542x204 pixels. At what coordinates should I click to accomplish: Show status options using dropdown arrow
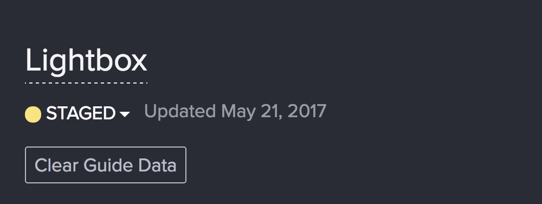(x=125, y=114)
